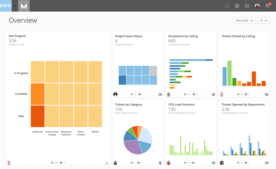Viewport: 276px width, 169px height.
Task: Click the 'Environment Change' heatmap column label
Action: [x=52, y=133]
